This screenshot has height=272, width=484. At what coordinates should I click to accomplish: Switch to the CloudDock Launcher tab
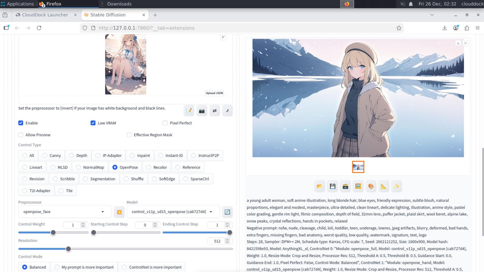pos(45,15)
